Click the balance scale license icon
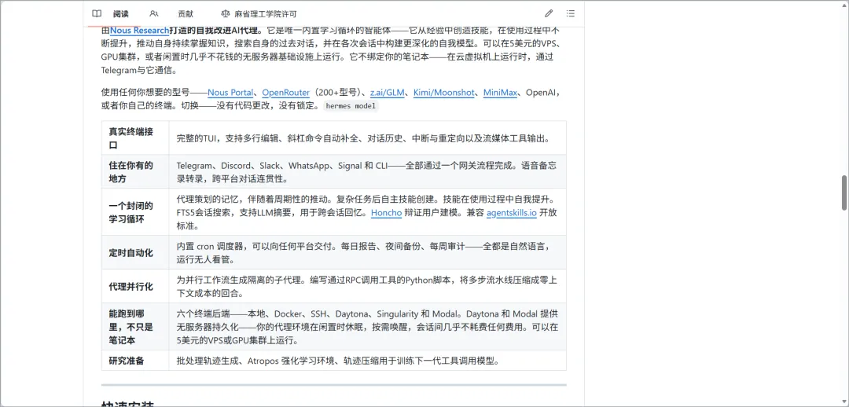Screen dimensions: 849x407 pos(226,13)
